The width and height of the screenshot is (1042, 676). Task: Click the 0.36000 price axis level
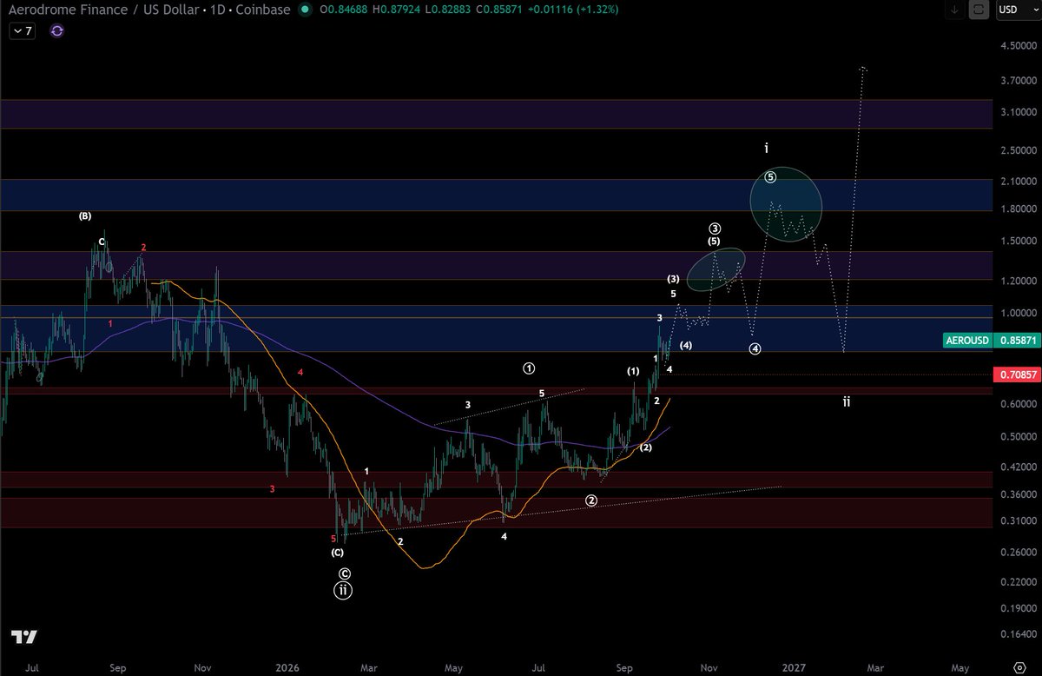(x=1018, y=494)
